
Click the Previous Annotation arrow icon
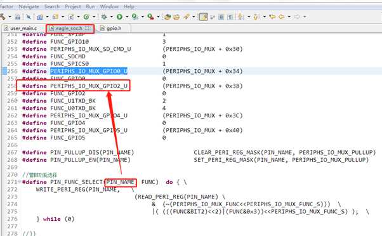(x=256, y=16)
